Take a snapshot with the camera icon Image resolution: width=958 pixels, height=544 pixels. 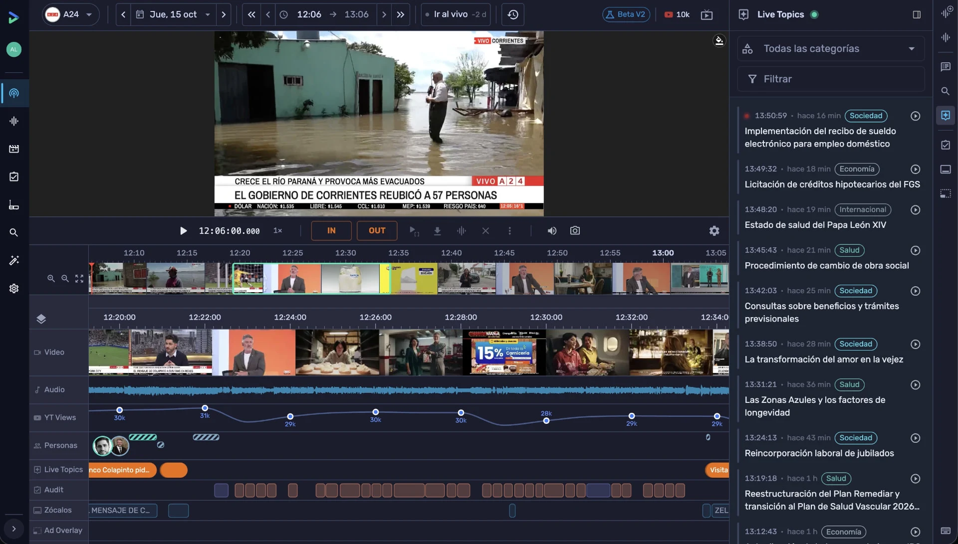tap(575, 231)
